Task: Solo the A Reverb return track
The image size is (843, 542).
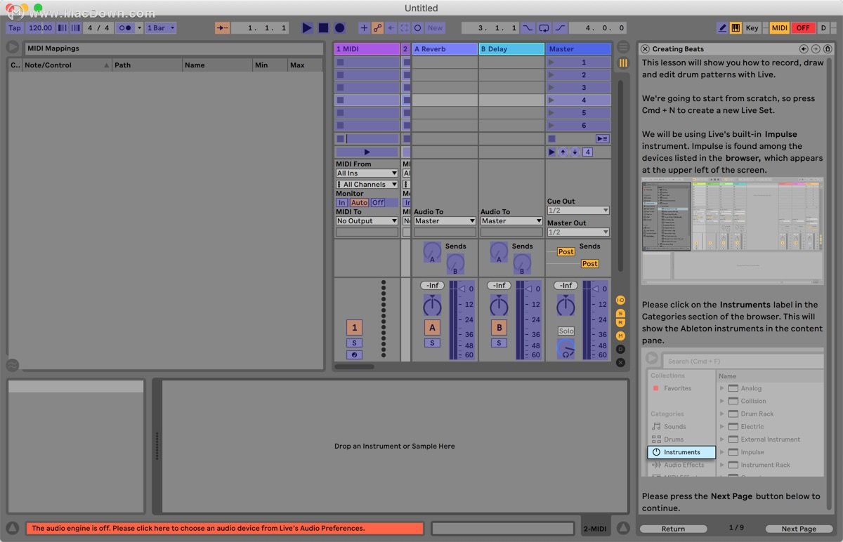Action: tap(432, 343)
